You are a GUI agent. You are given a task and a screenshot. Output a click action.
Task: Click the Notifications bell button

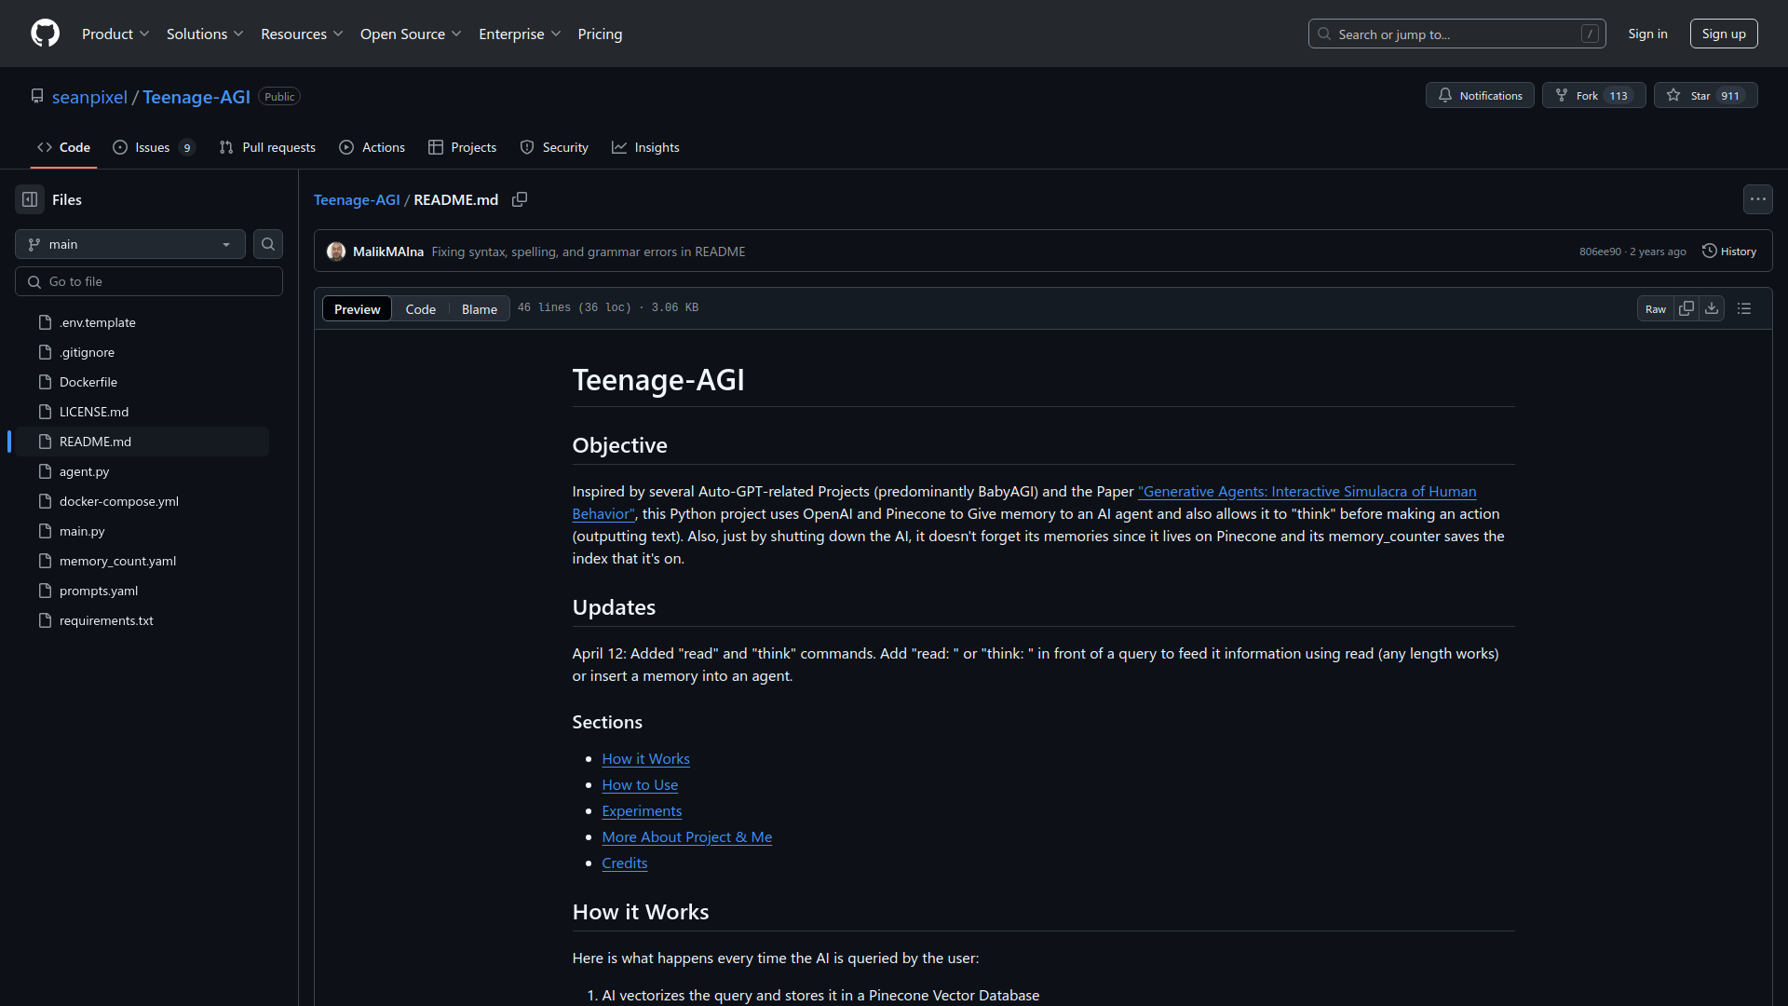(x=1480, y=95)
